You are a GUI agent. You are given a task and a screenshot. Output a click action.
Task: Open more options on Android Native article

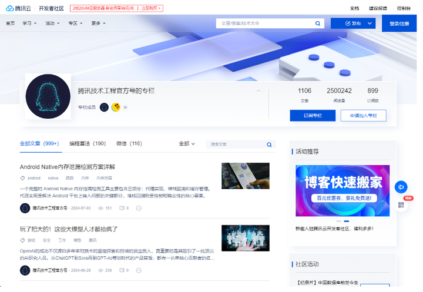click(139, 208)
